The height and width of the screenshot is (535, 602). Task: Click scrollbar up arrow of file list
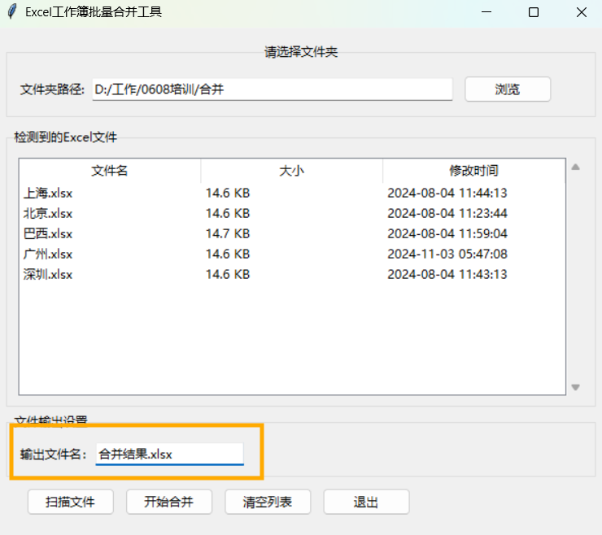pyautogui.click(x=575, y=167)
